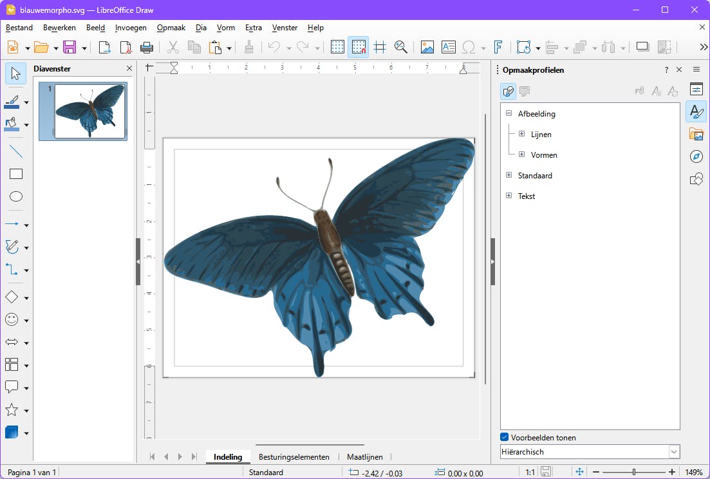Expand the Tekst style group

point(509,196)
